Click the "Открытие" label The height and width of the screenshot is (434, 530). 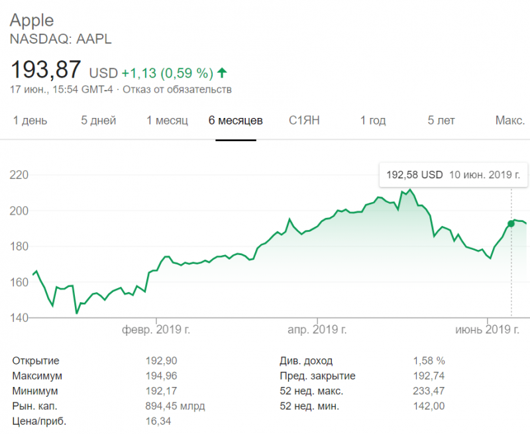tap(36, 361)
